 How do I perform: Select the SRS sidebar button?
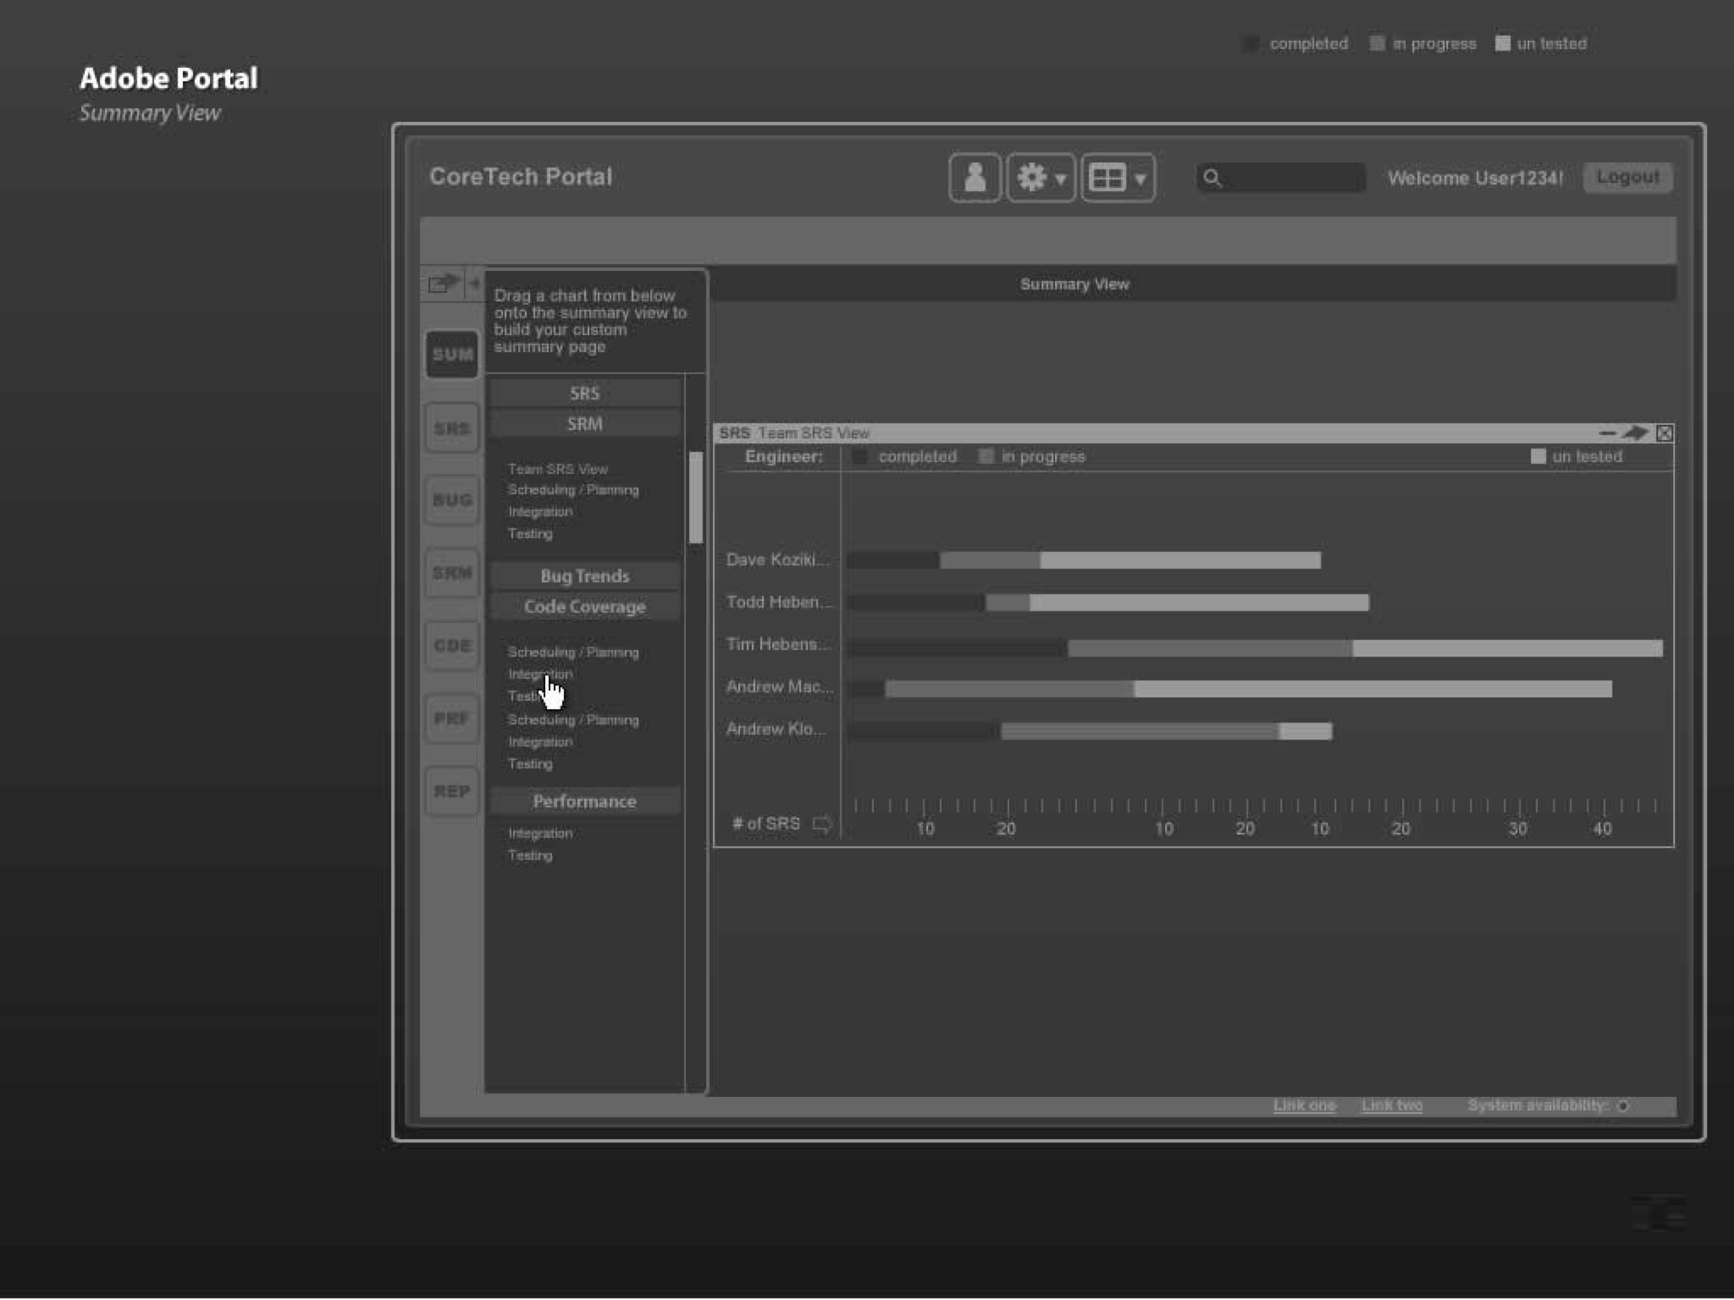click(x=452, y=428)
